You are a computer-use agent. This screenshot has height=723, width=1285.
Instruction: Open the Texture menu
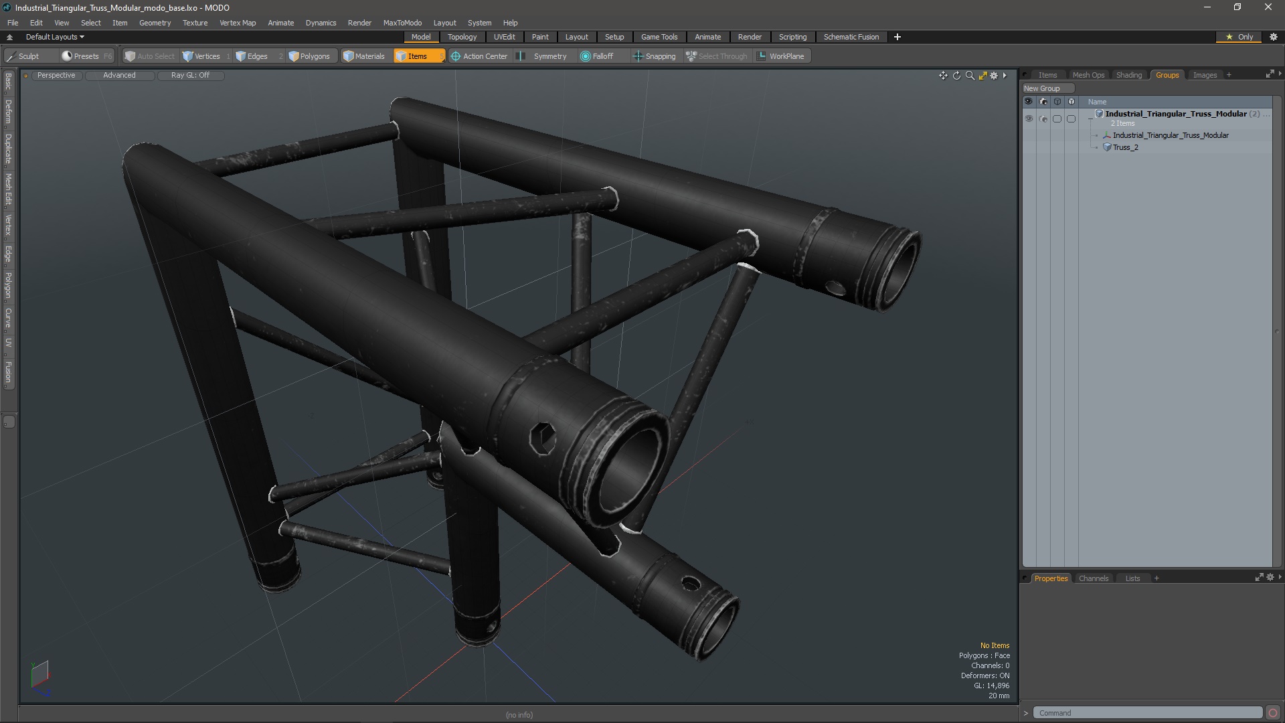pyautogui.click(x=195, y=23)
